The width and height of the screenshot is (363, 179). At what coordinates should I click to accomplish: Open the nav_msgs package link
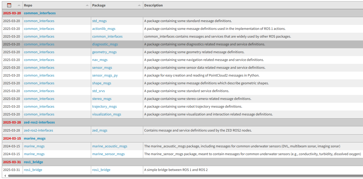[x=100, y=60]
